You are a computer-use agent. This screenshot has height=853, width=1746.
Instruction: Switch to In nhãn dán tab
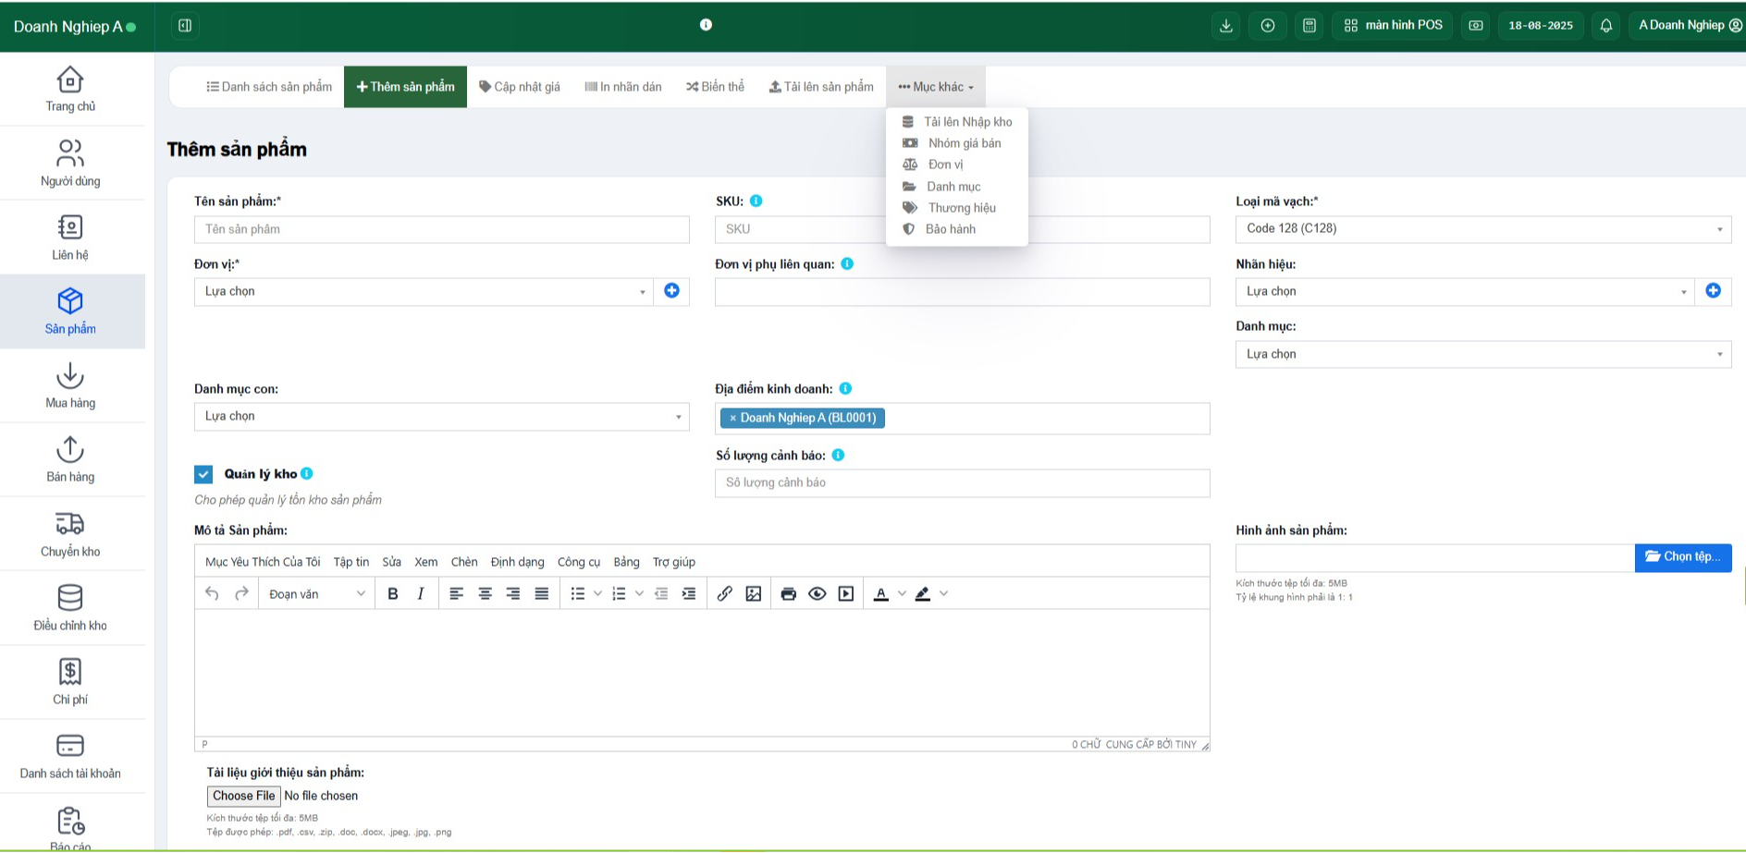click(623, 87)
